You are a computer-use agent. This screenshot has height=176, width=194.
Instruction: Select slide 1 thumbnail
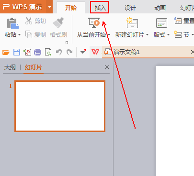[60, 106]
